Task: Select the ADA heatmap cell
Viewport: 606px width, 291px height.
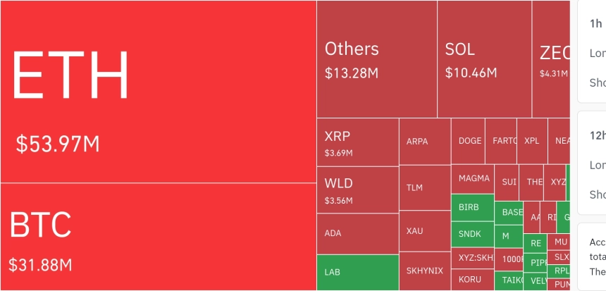Action: (x=358, y=234)
